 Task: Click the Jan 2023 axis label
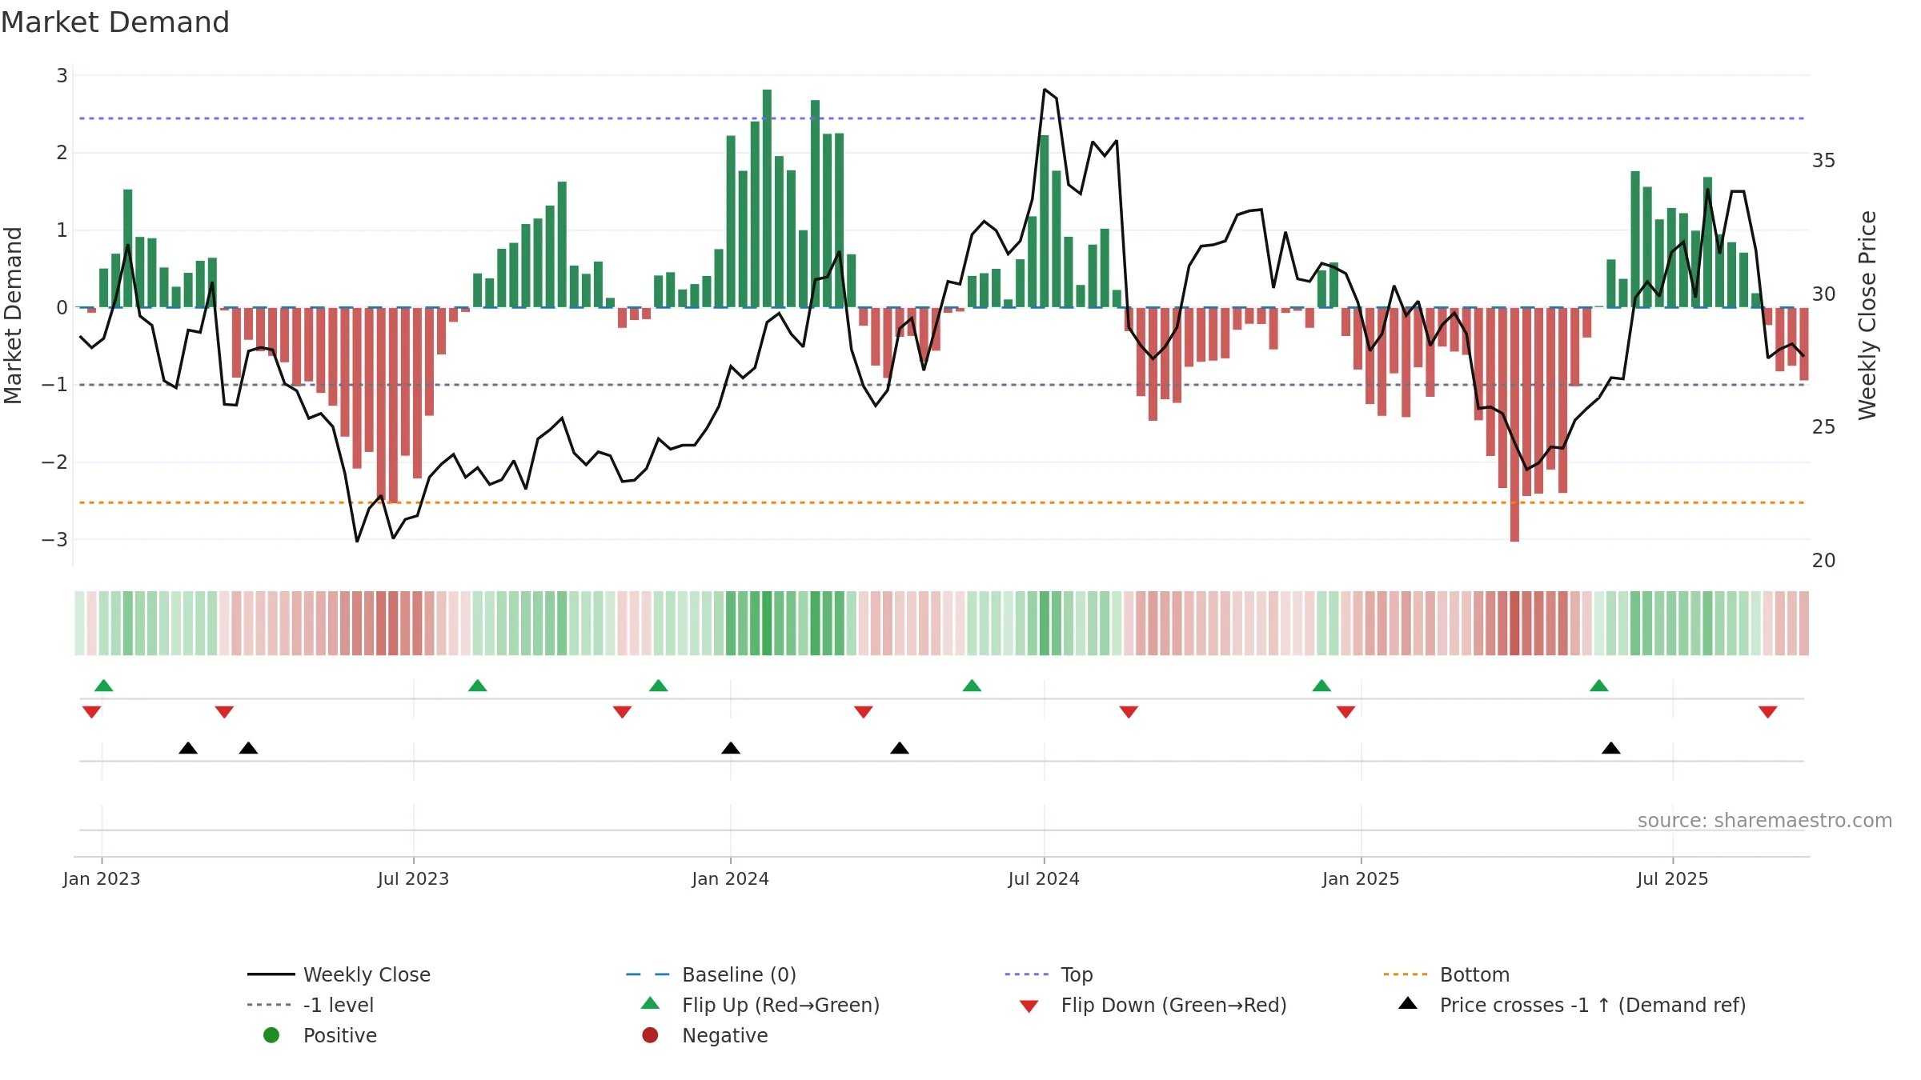pyautogui.click(x=102, y=879)
